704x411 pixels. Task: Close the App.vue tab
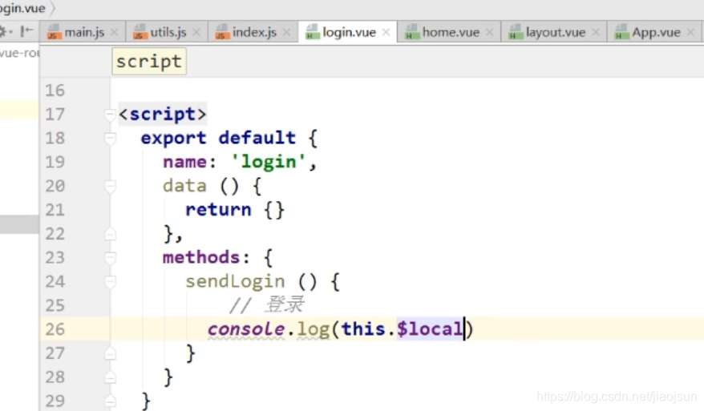pos(690,32)
